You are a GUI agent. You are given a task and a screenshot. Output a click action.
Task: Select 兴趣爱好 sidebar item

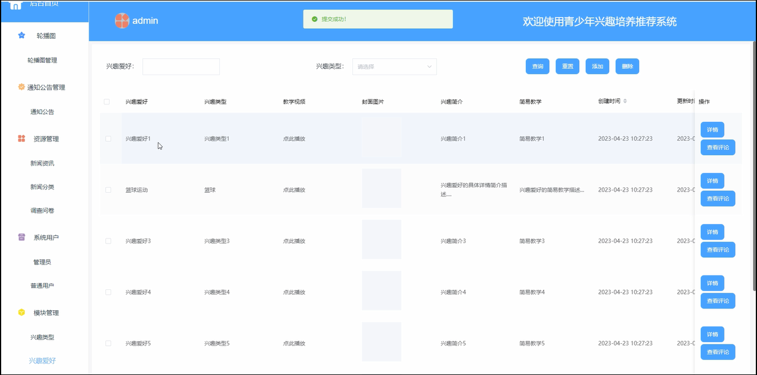click(x=42, y=361)
